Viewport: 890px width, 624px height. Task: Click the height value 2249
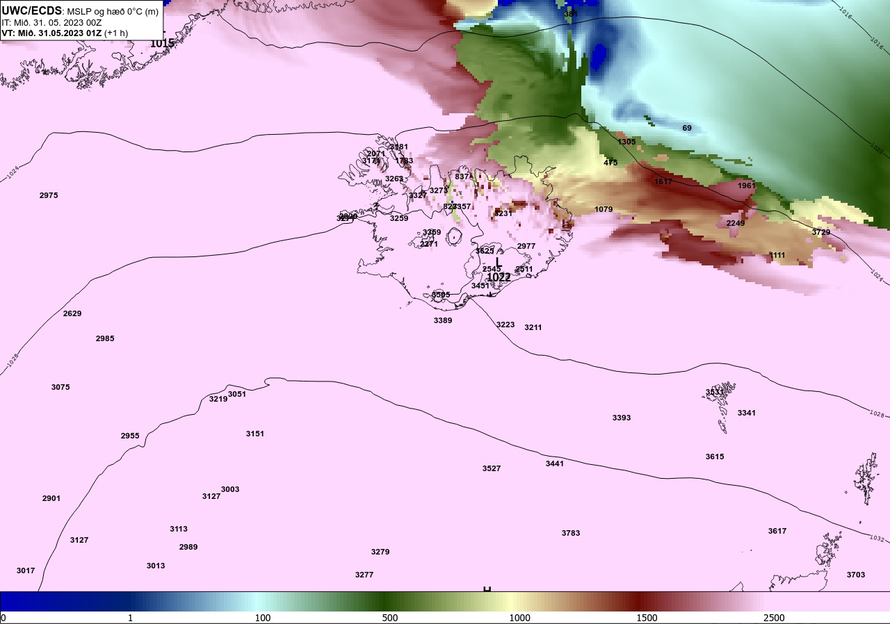(x=736, y=223)
